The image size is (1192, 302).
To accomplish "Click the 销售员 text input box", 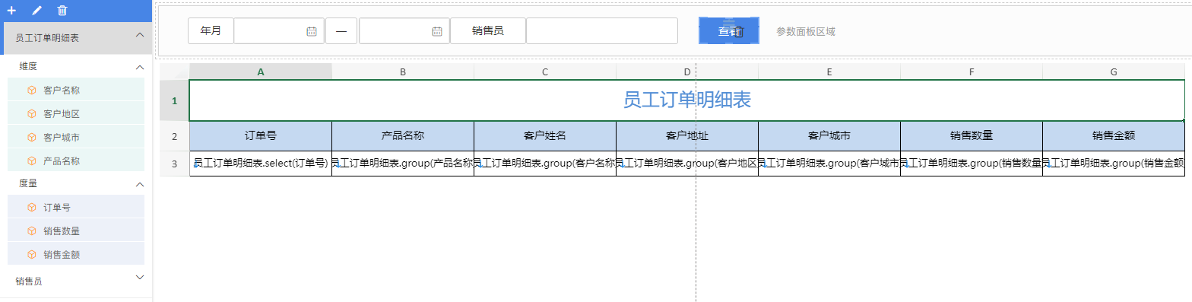I will coord(602,30).
